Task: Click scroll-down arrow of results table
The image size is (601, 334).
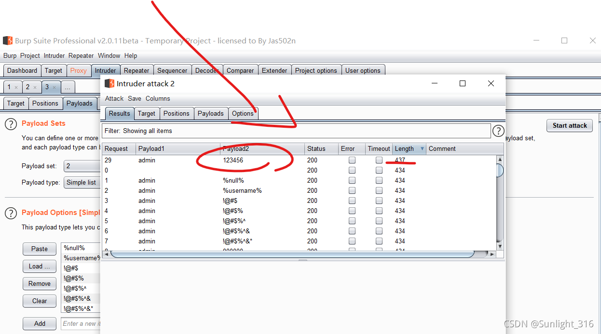Action: [500, 246]
